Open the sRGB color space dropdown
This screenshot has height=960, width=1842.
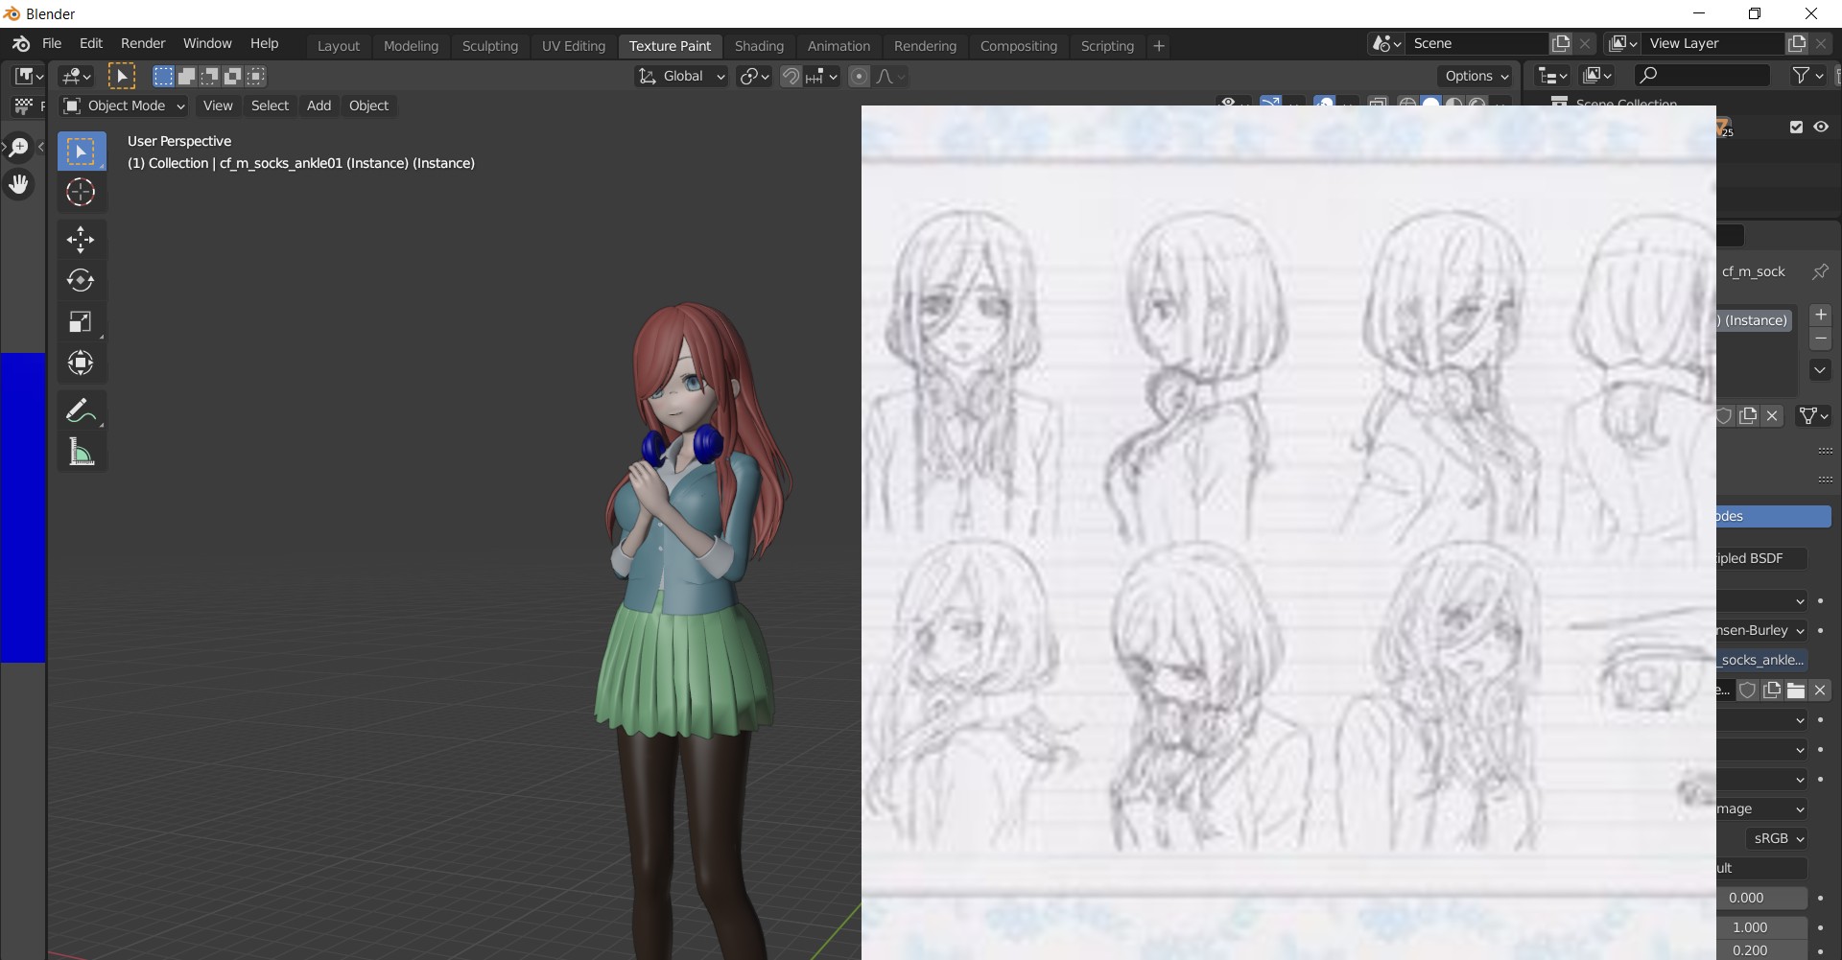pos(1776,838)
